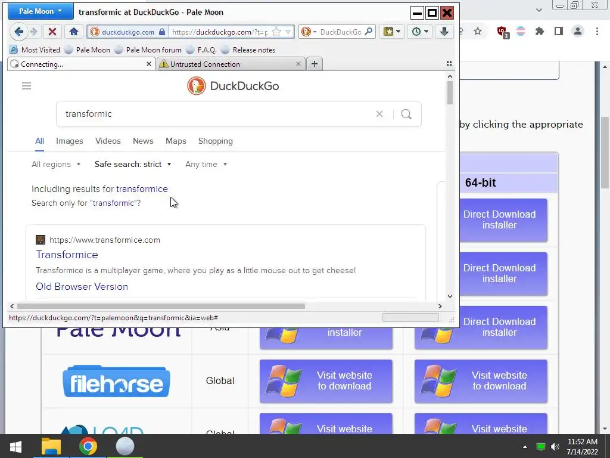Screen dimensions: 610x458
Task: Open the Pale Moon application menu
Action: [x=41, y=11]
